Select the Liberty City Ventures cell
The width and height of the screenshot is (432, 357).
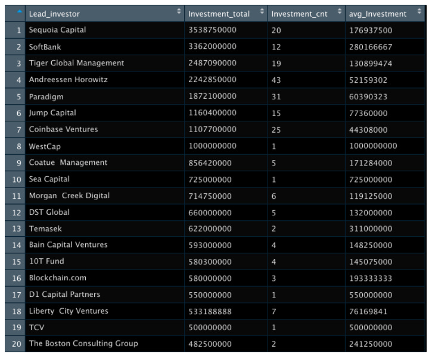click(x=105, y=311)
